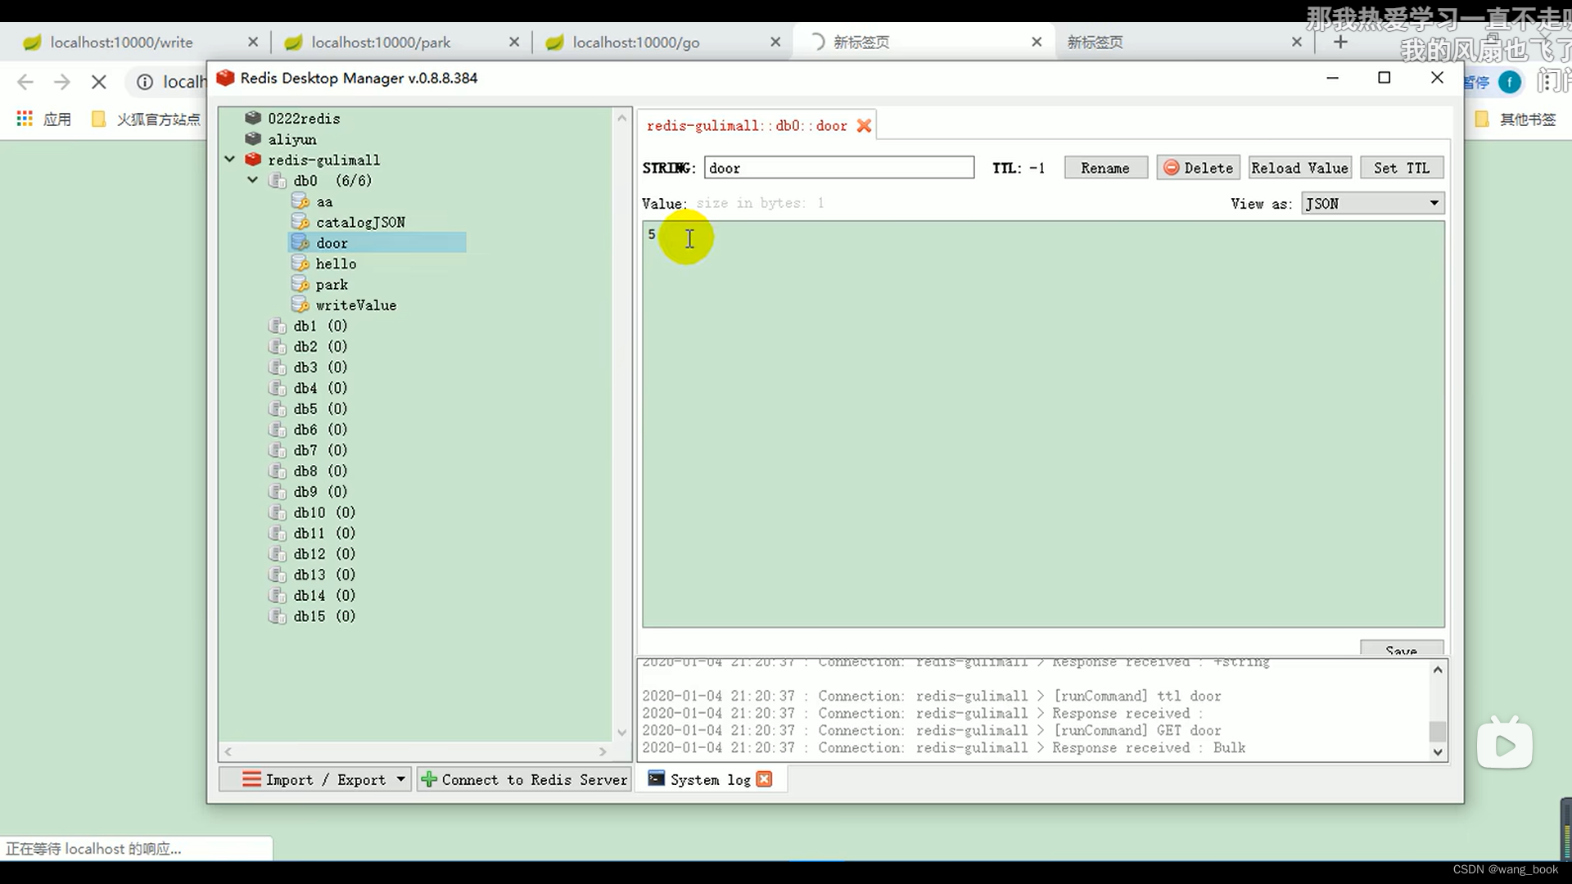Screen dimensions: 1572x884
Task: Open the catalogJSON key
Action: [360, 222]
